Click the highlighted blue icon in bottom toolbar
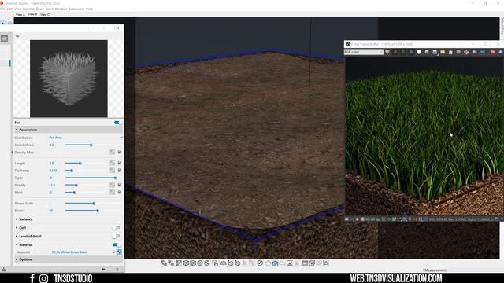The width and height of the screenshot is (504, 283). [275, 263]
